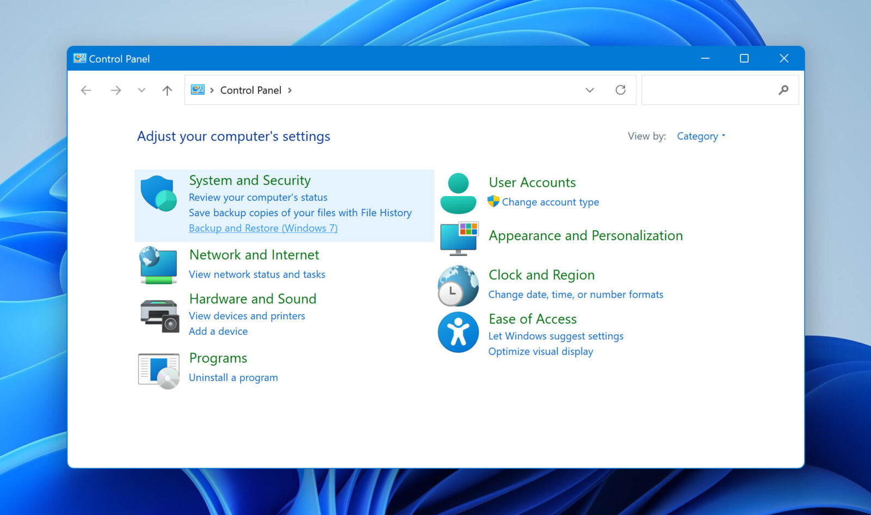Click the Clock and Region globe-clock icon
Image resolution: width=871 pixels, height=515 pixels.
click(458, 286)
